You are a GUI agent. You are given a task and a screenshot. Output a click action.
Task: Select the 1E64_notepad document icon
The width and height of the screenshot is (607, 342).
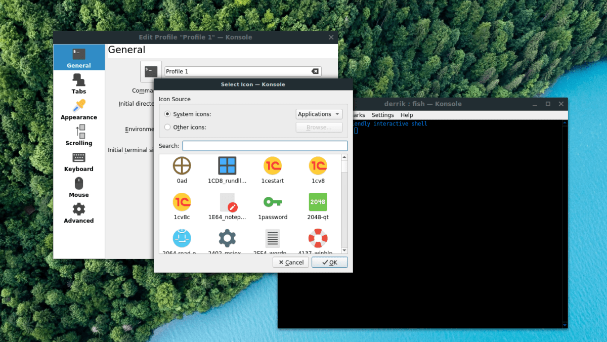coord(227,202)
